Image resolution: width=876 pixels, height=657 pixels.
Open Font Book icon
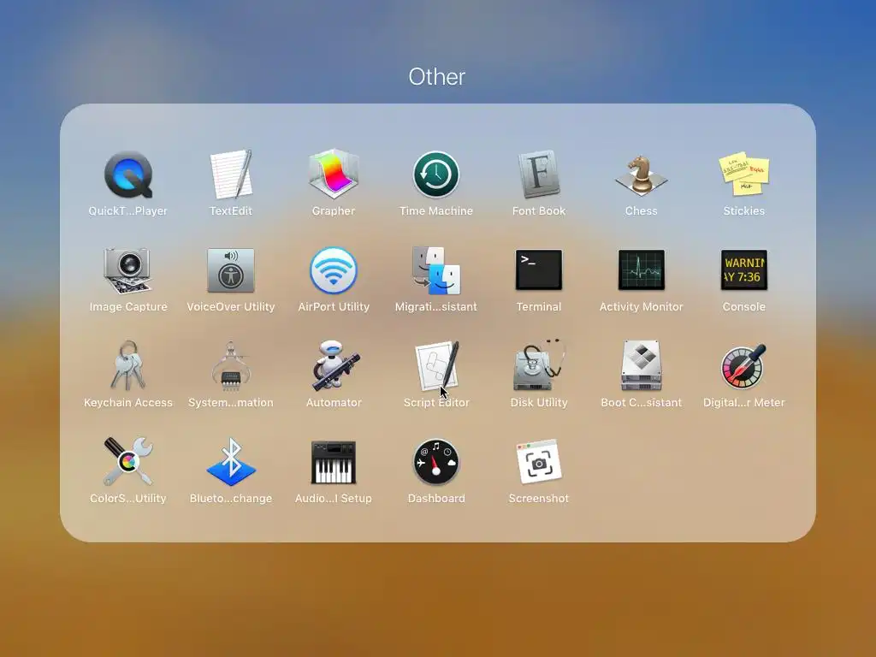539,175
